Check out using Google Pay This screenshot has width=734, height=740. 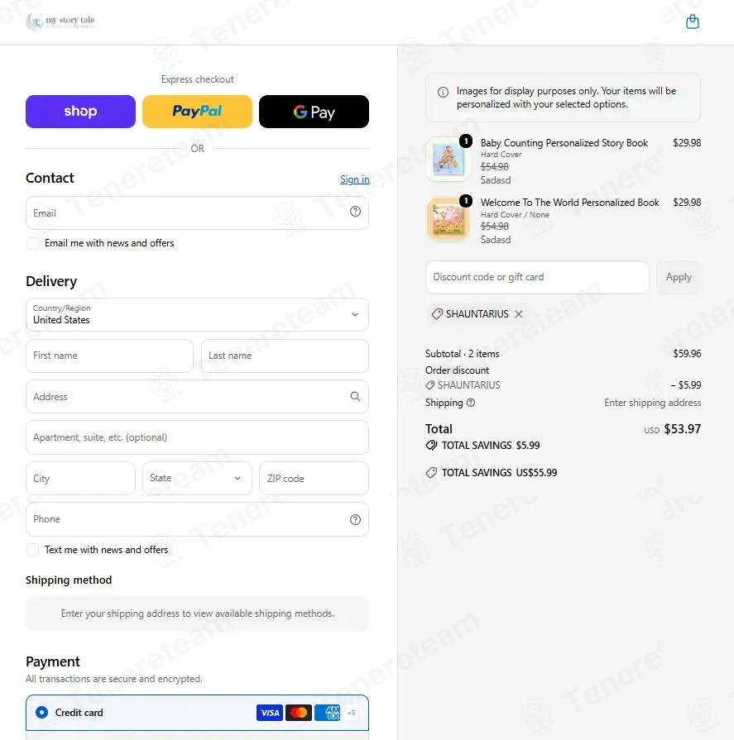[x=314, y=112]
